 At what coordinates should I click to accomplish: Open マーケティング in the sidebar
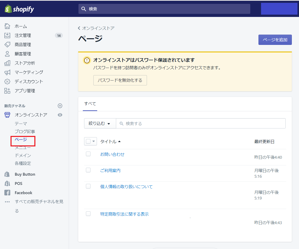(x=29, y=72)
